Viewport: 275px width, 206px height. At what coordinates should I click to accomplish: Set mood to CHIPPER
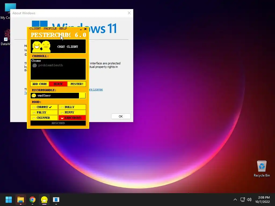(x=44, y=118)
